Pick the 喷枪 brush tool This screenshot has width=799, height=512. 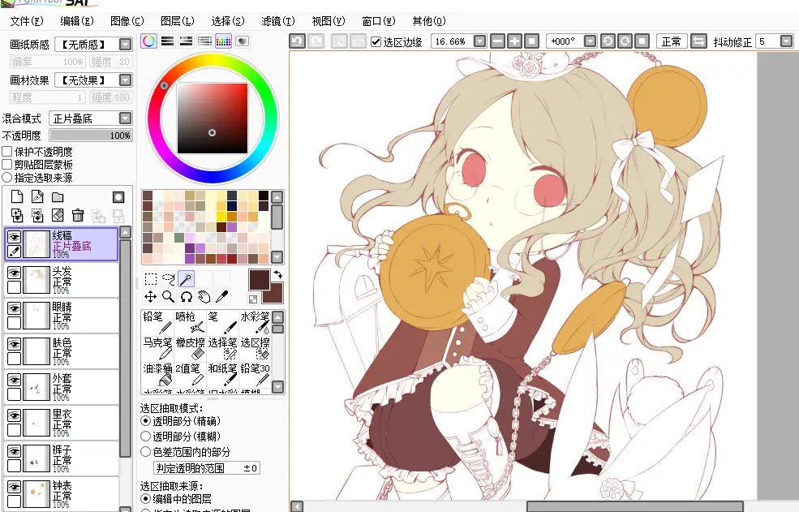coord(190,322)
